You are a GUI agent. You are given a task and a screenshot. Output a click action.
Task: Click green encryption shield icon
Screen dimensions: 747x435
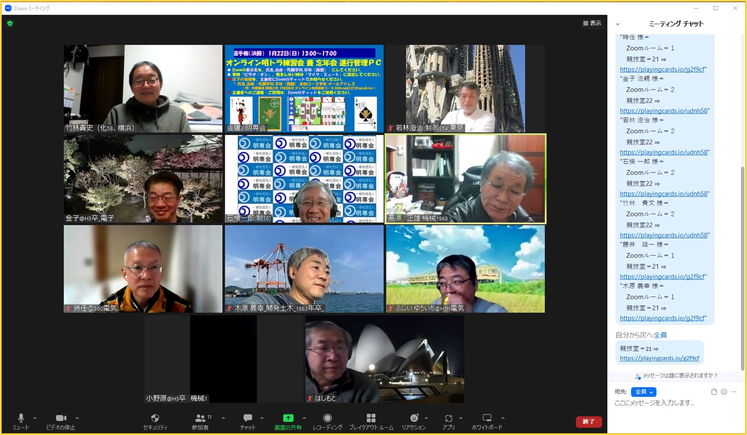click(10, 23)
